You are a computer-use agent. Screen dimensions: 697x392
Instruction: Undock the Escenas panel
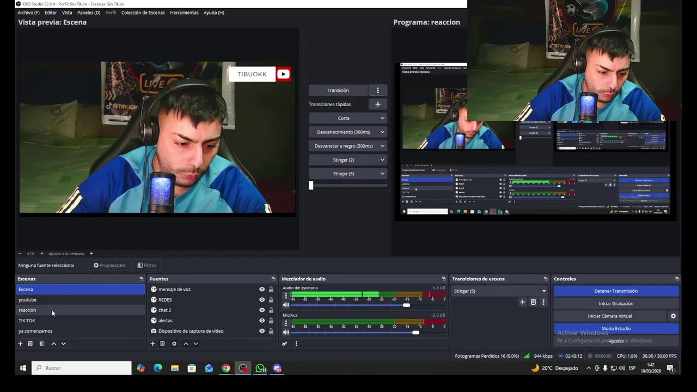[142, 279]
